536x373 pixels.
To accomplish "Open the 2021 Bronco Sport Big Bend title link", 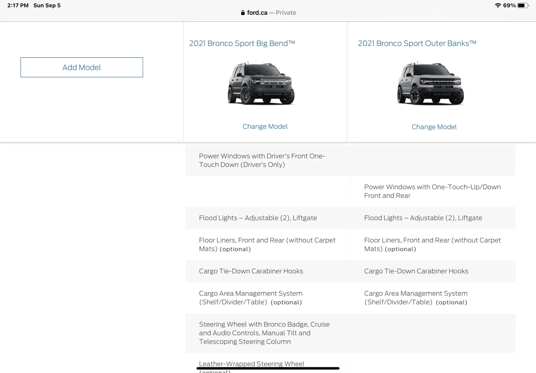I will pos(242,43).
